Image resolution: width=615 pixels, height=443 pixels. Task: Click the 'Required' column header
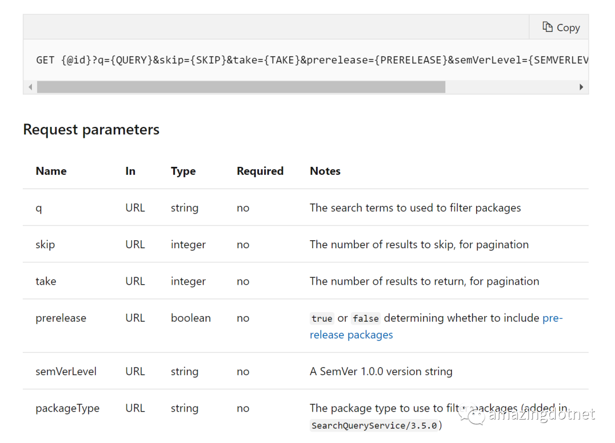[x=260, y=171]
